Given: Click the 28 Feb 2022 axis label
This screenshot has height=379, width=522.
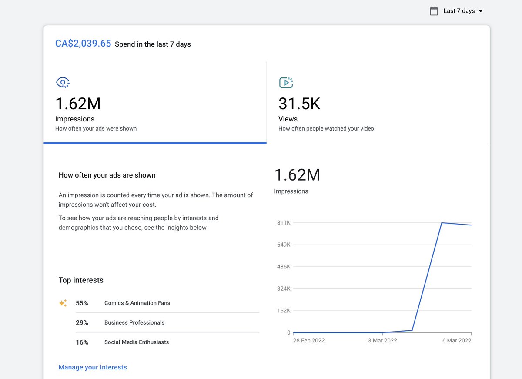Looking at the screenshot, I should click(309, 340).
